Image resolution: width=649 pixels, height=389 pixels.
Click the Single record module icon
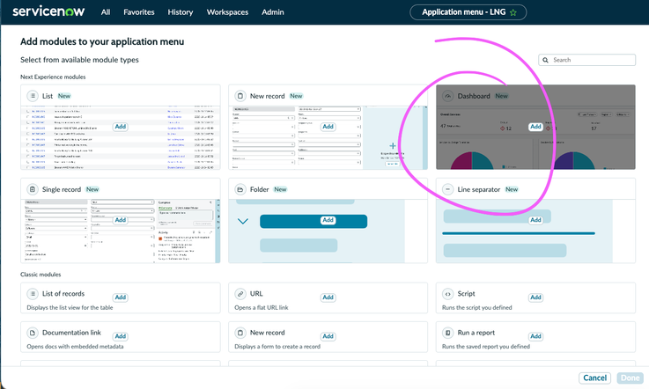33,189
